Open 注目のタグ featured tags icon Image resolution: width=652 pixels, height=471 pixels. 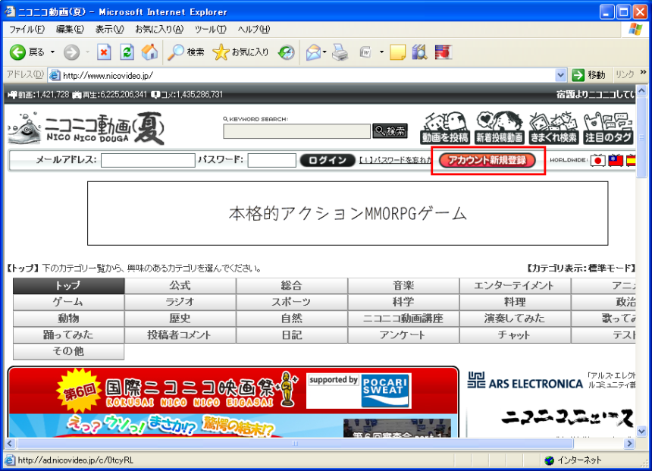(608, 128)
